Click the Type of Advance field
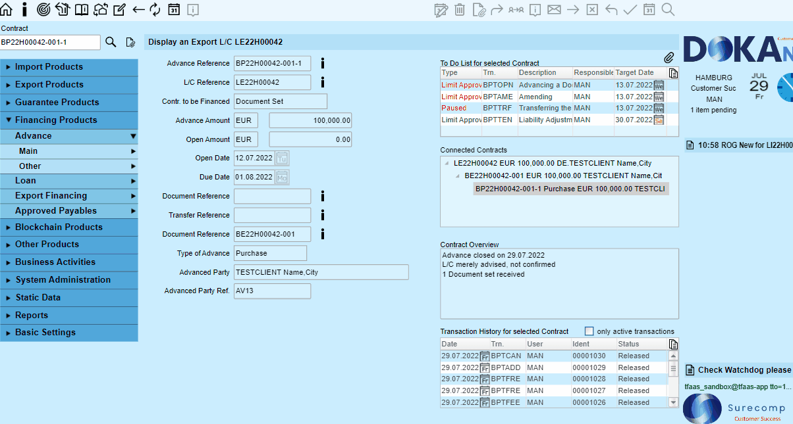 [x=270, y=253]
